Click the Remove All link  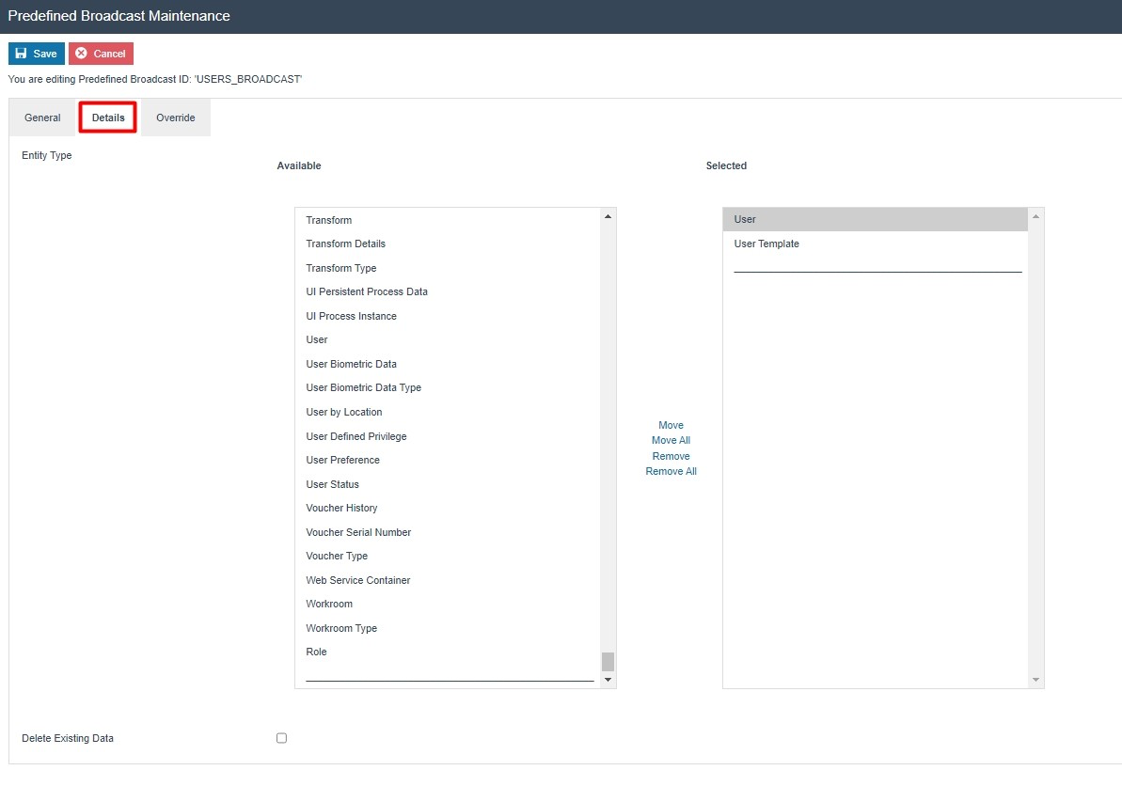point(670,471)
